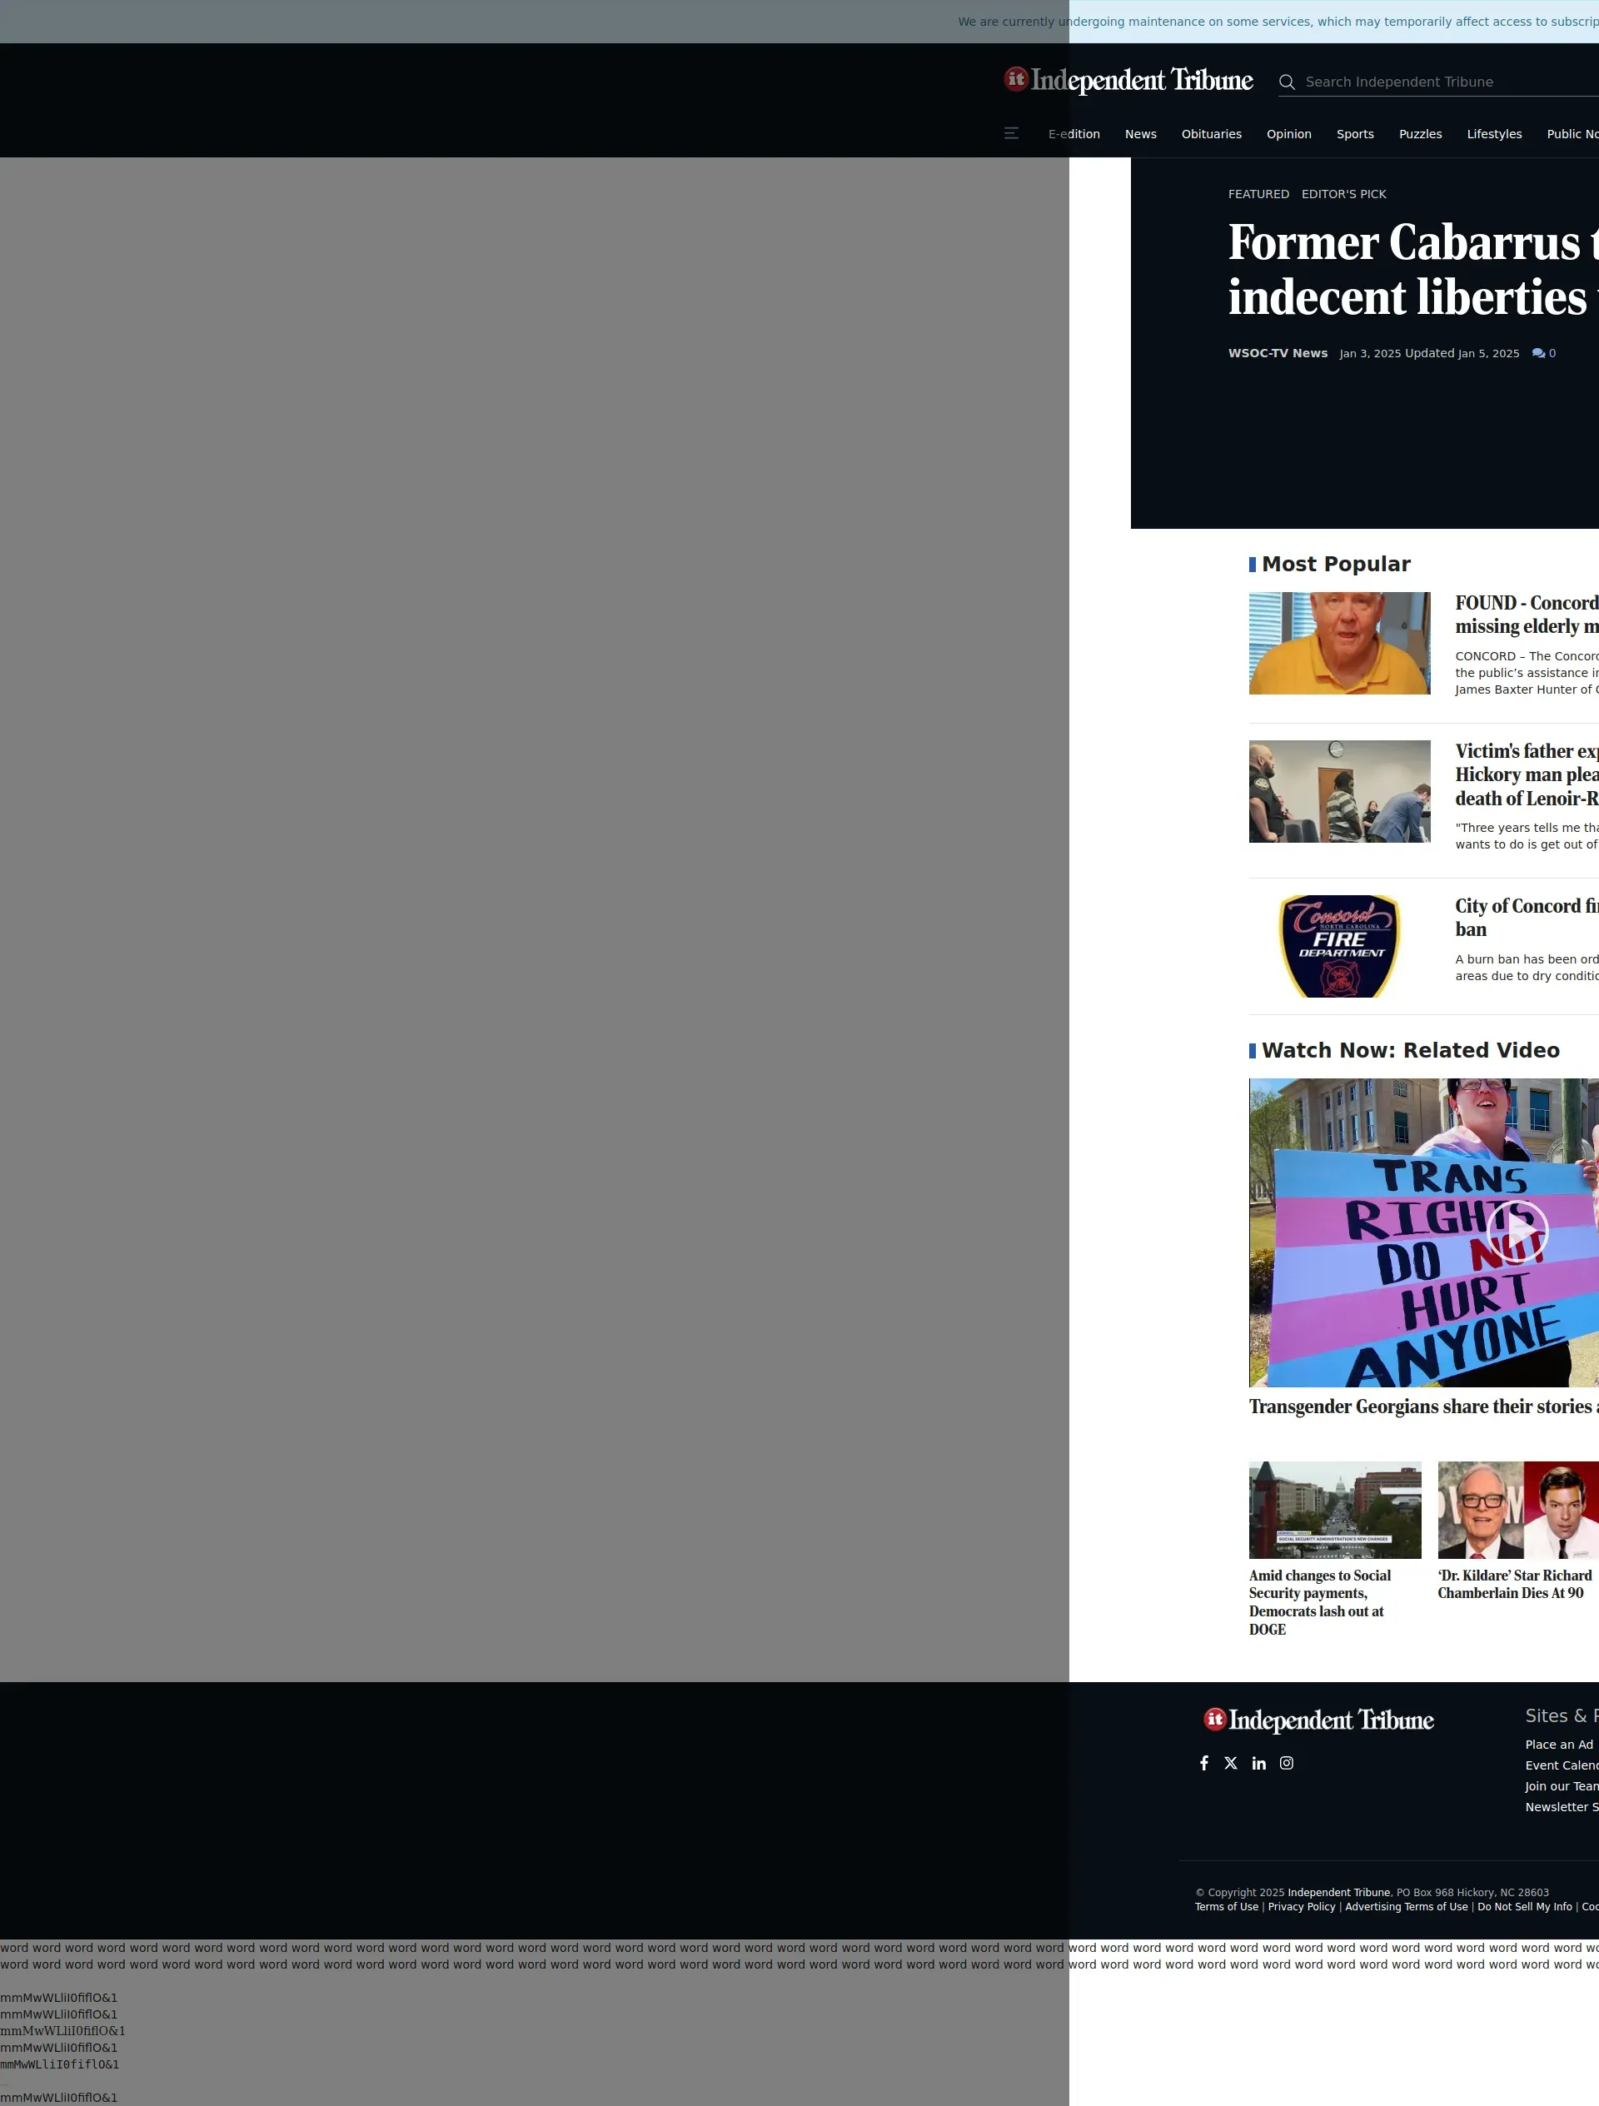The width and height of the screenshot is (1599, 2106).
Task: Click the search magnifier icon
Action: click(x=1287, y=82)
